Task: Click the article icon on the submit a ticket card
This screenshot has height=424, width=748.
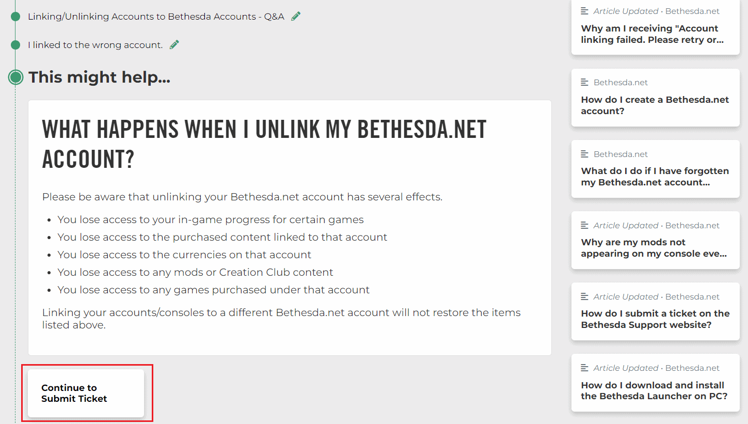Action: pos(584,295)
